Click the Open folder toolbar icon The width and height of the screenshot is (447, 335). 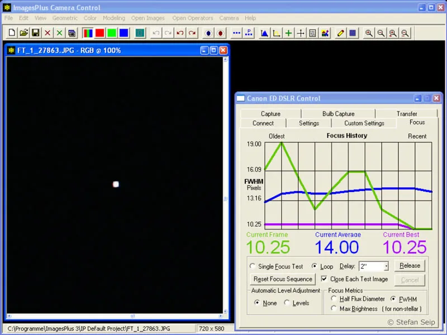tap(23, 33)
